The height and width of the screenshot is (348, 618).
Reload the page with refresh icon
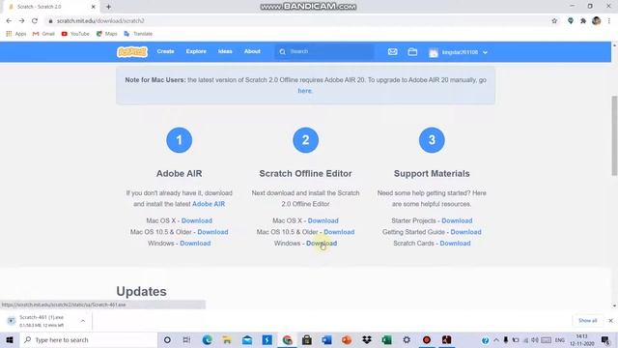(35, 21)
